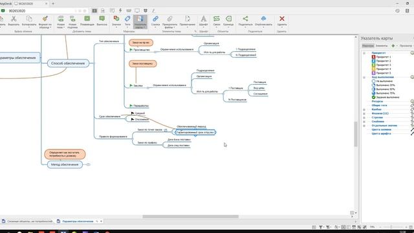Switch to the Элементы tab
Viewport: 414px width, 233px height.
(381, 46)
